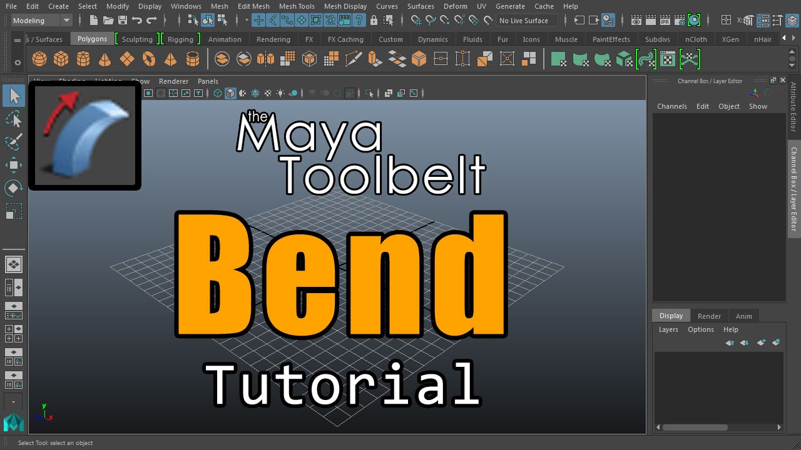Toggle viewport smooth shade all cube

click(x=230, y=93)
